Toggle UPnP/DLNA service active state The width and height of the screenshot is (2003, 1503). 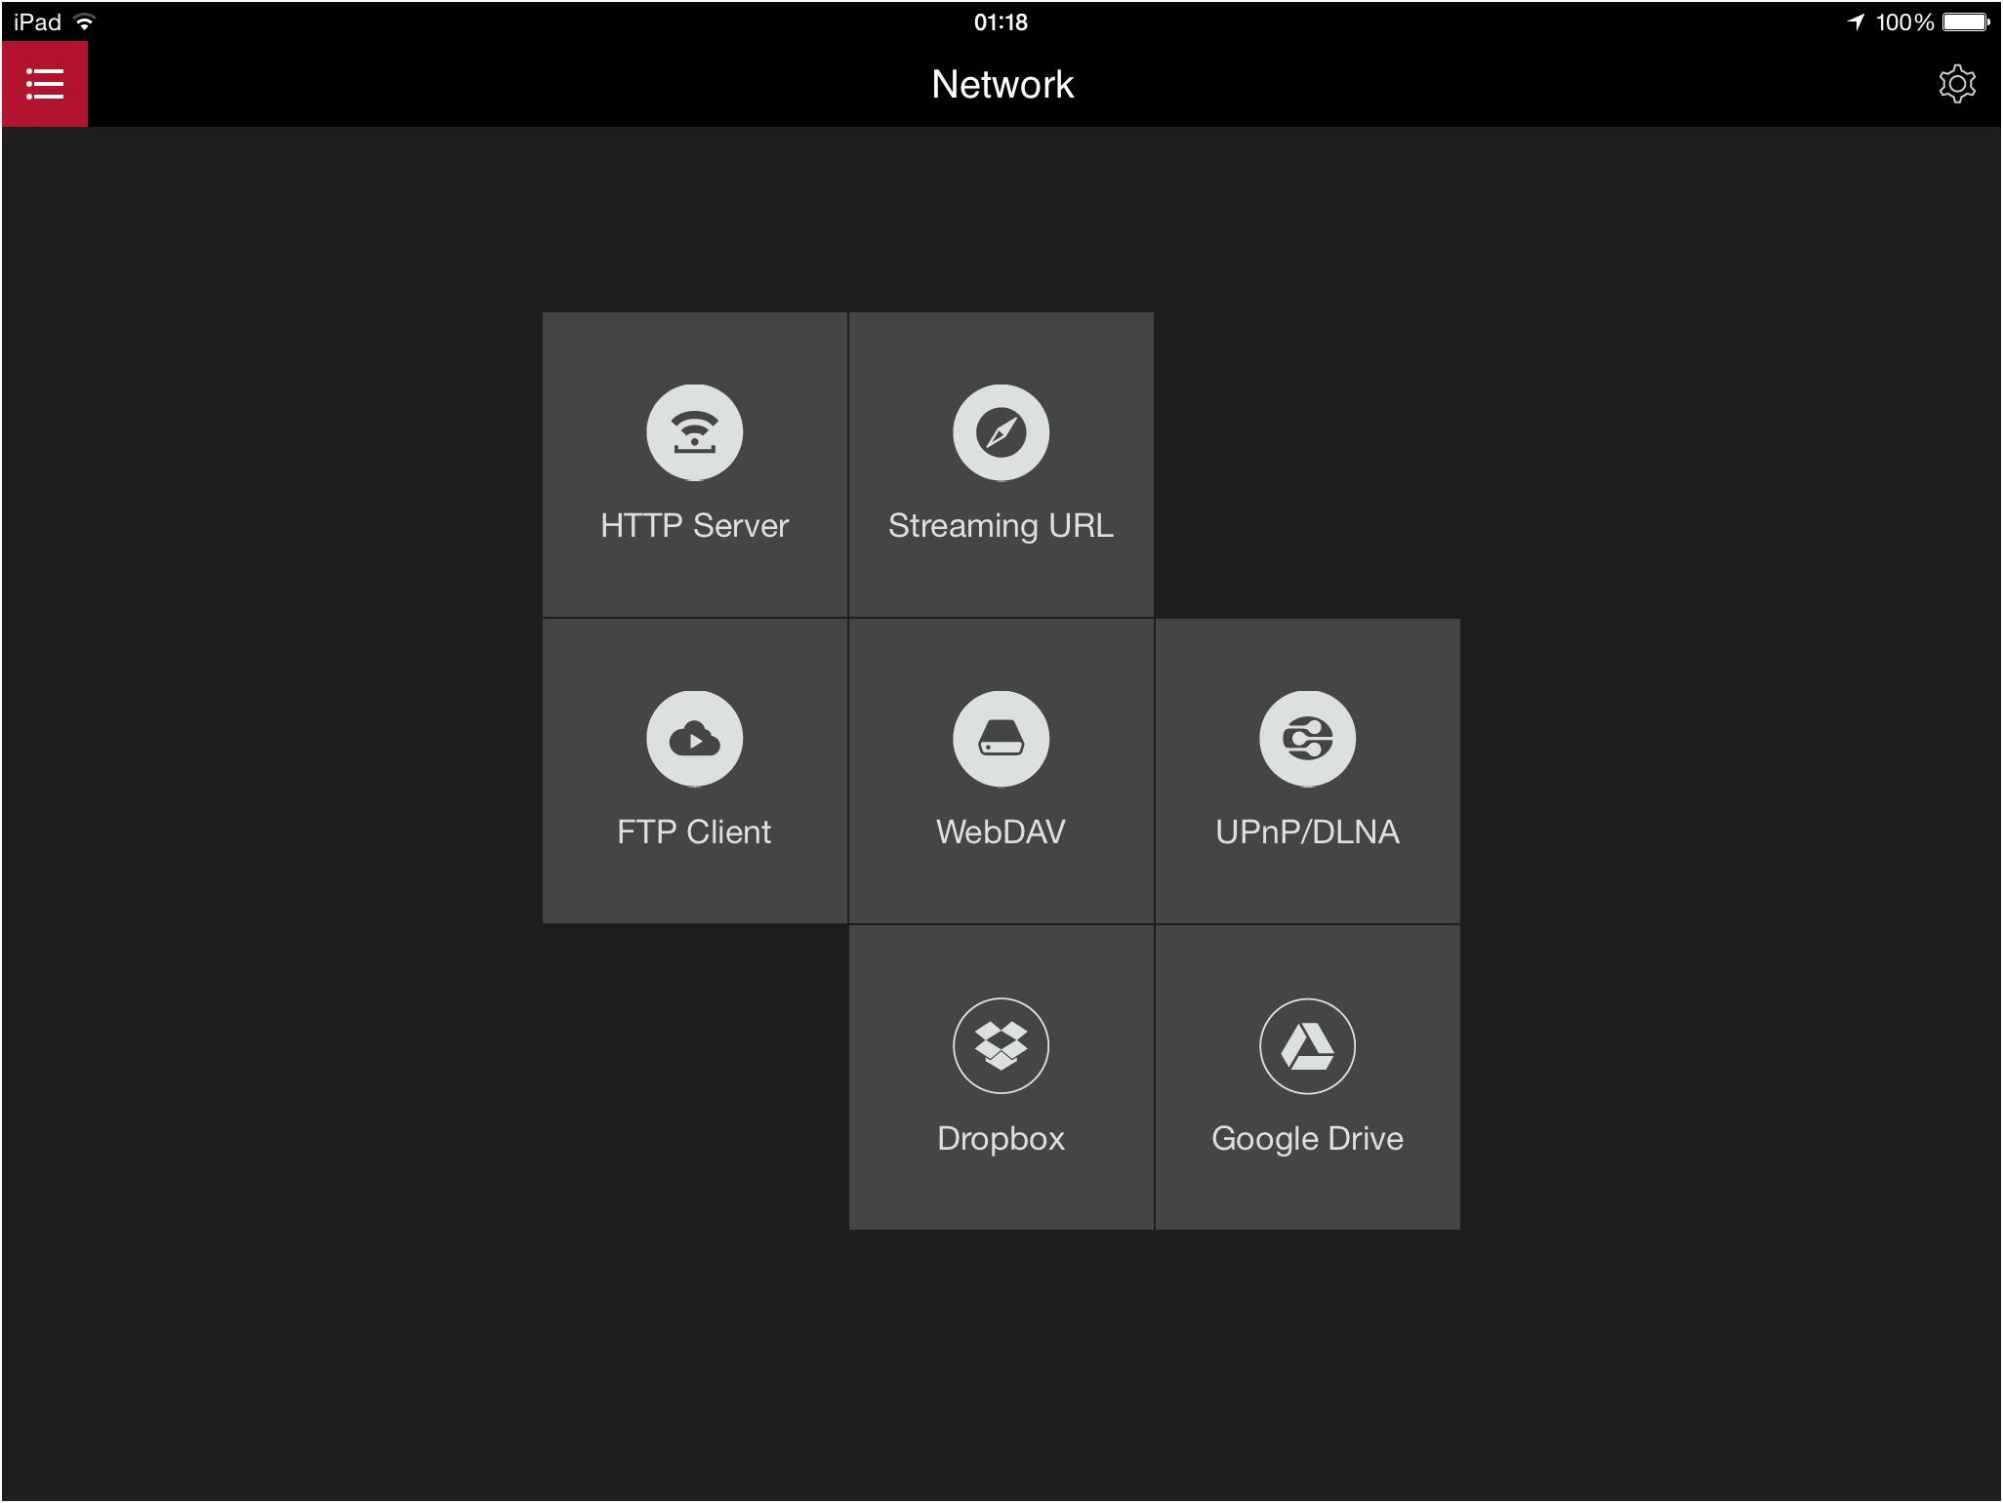coord(1310,770)
